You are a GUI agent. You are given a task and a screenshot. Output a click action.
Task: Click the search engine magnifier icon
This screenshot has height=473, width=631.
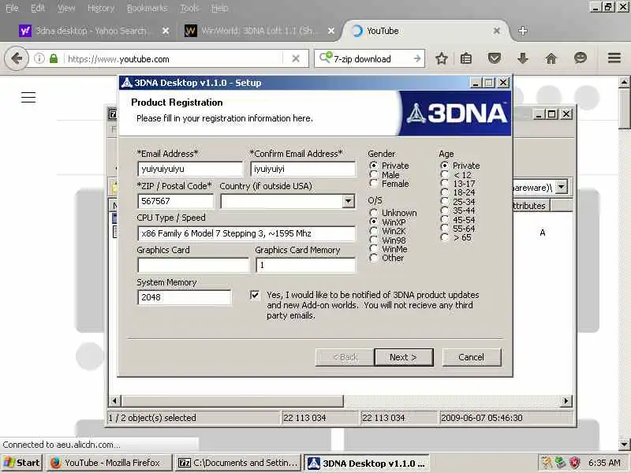pos(326,58)
